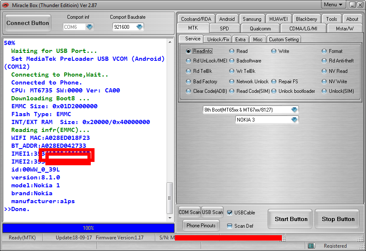This screenshot has height=251, width=366.
Task: Switch to the Samsung tab
Action: (252, 19)
